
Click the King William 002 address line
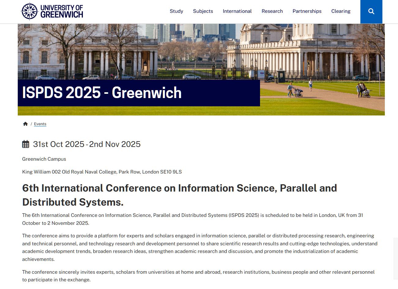102,172
